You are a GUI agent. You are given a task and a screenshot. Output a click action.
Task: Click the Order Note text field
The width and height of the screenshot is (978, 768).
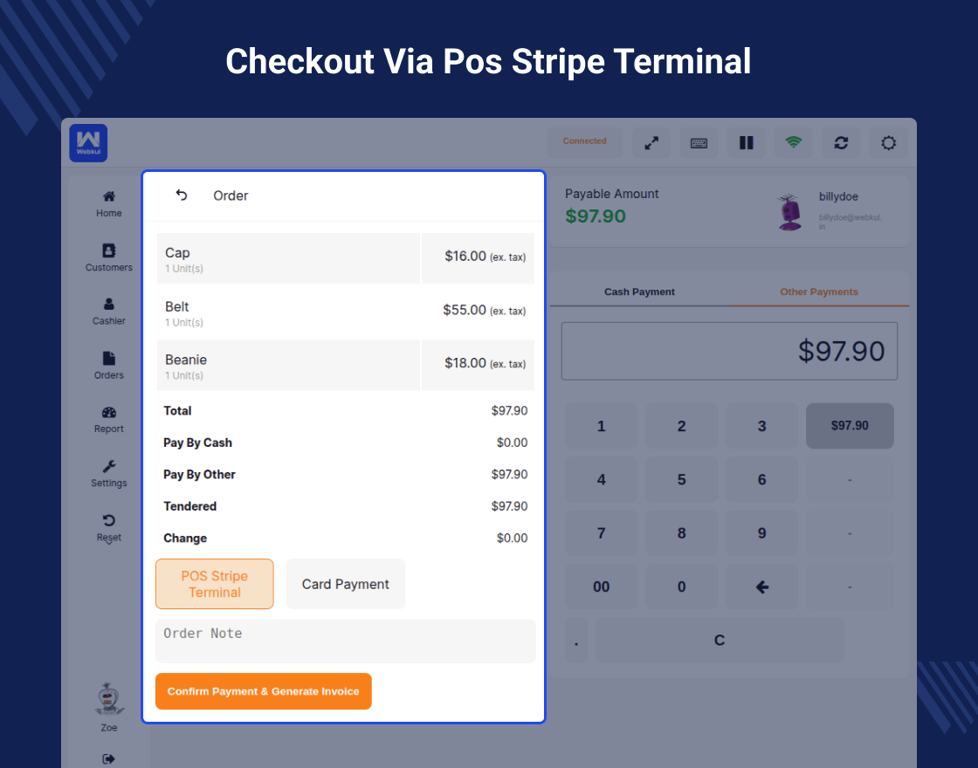[346, 641]
